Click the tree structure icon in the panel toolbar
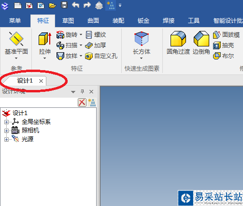This screenshot has height=206, width=243. click(x=92, y=103)
